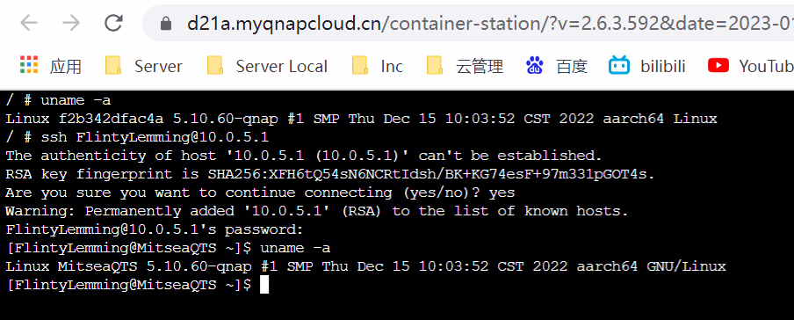Click the browser back arrow
The image size is (794, 320).
click(x=29, y=23)
